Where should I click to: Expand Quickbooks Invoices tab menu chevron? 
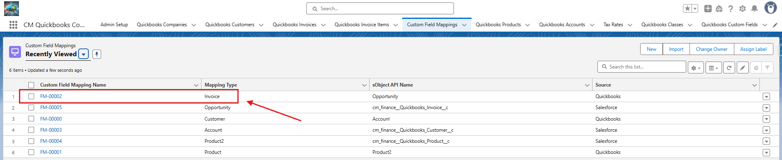coord(323,25)
